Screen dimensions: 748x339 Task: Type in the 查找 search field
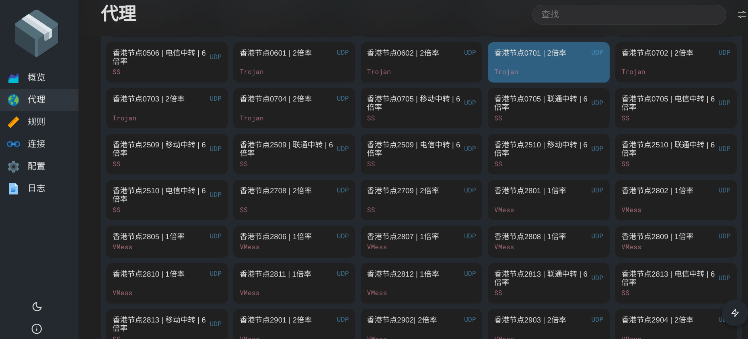pyautogui.click(x=629, y=15)
